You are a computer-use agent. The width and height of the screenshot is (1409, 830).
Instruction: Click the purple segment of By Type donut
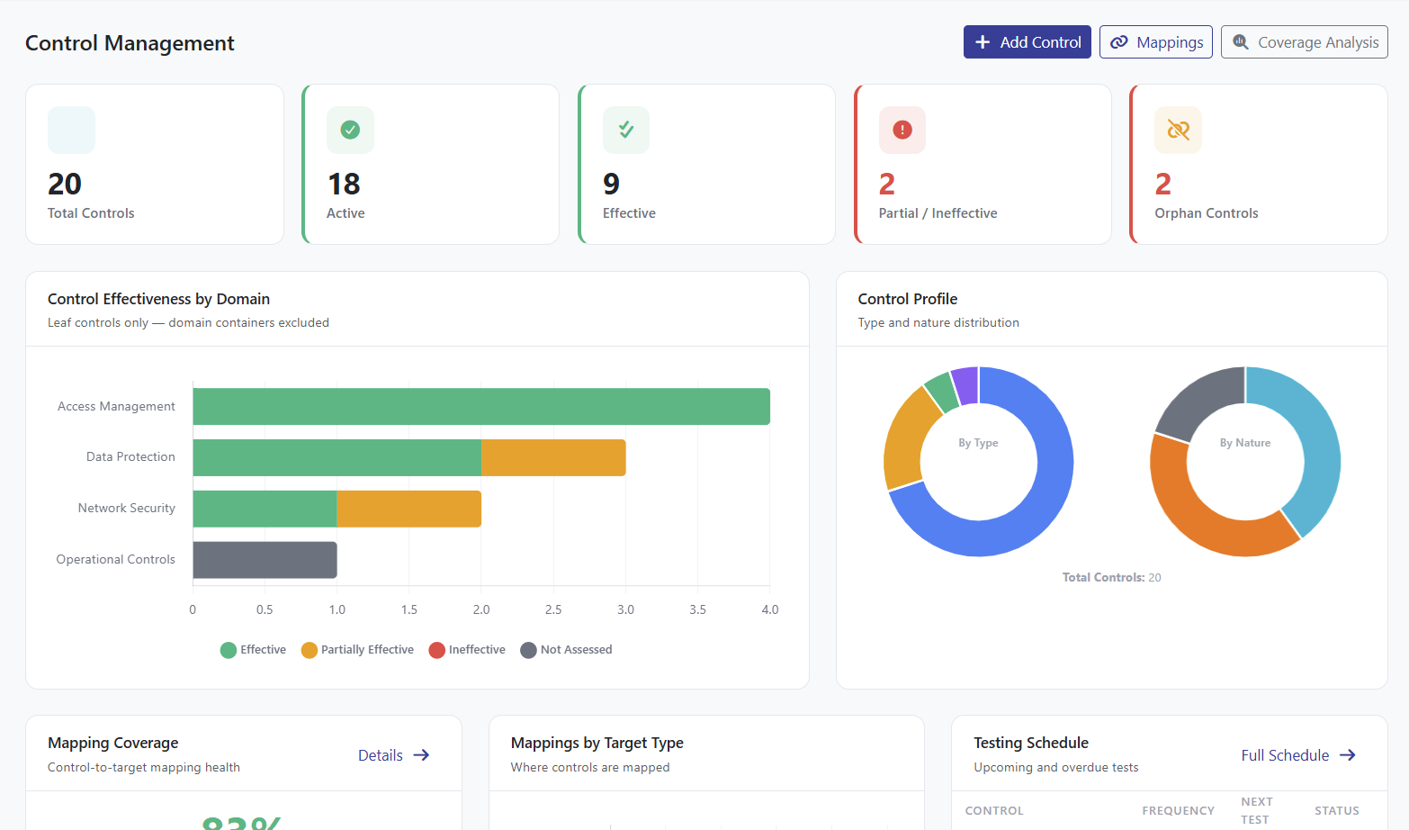coord(965,385)
